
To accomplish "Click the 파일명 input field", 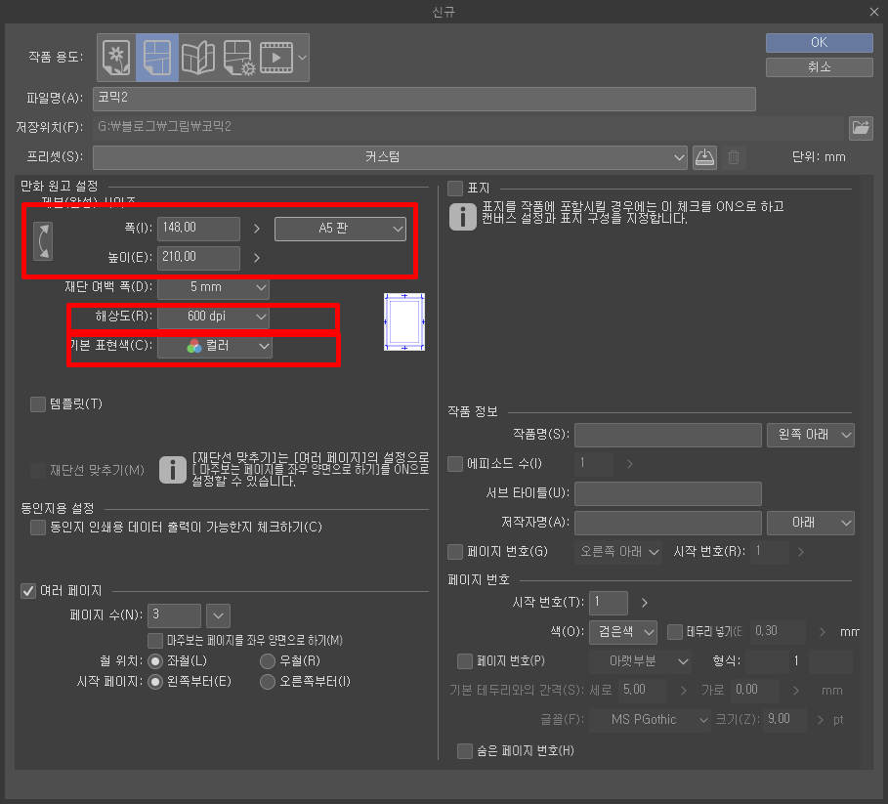I will coord(424,99).
